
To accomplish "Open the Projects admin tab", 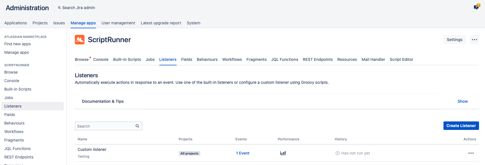I will click(40, 23).
